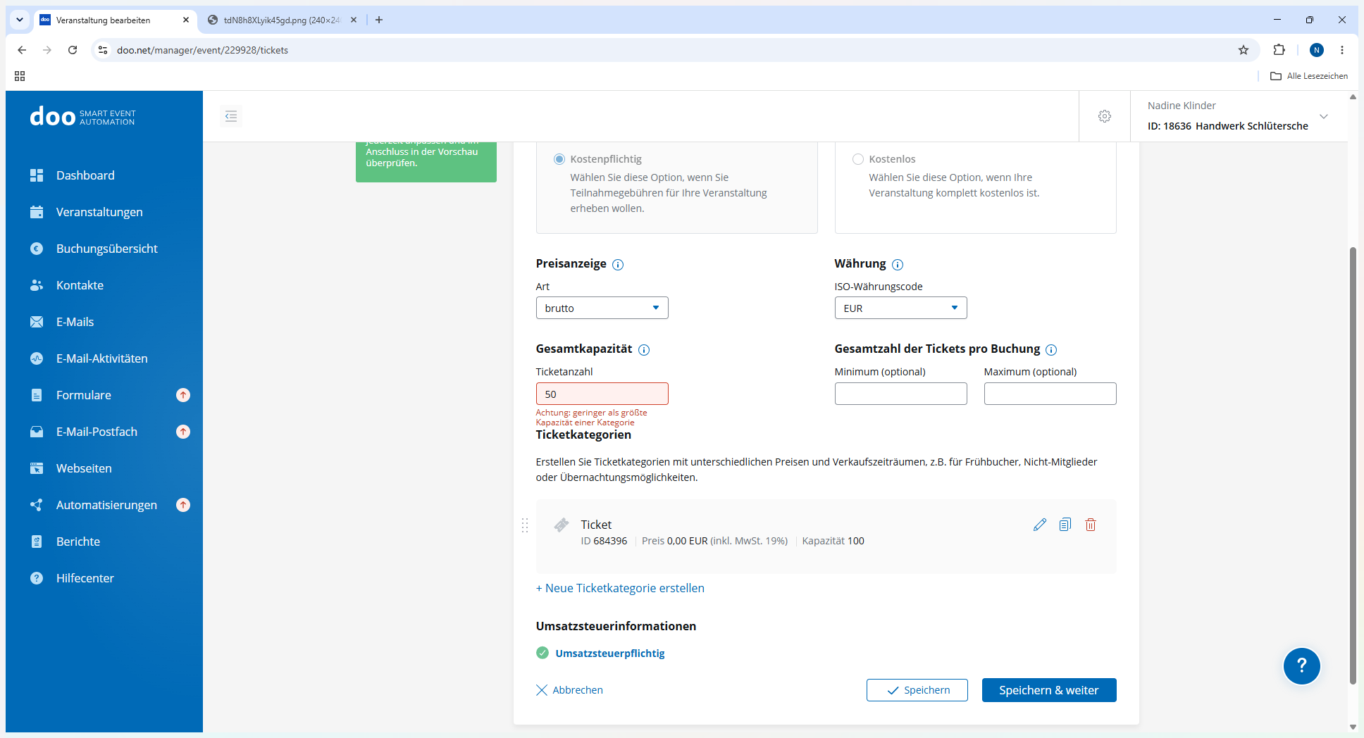Collapse the sidebar with the menu toggle icon
Viewport: 1364px width, 738px height.
pos(231,116)
